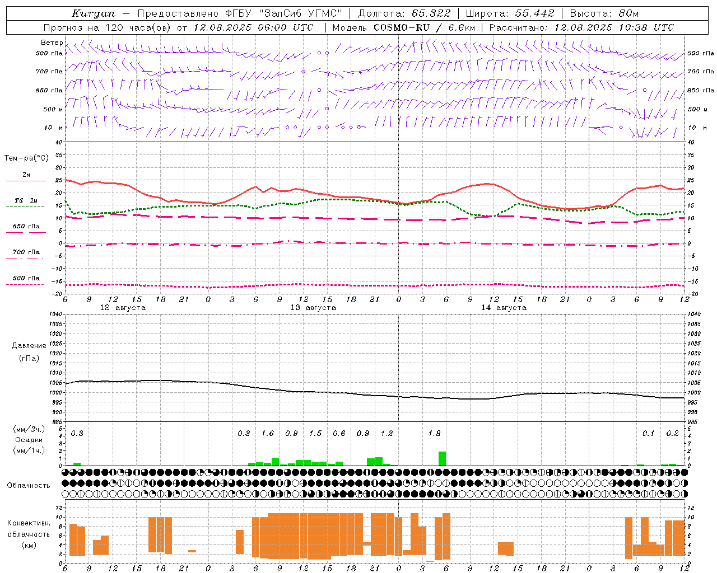The image size is (717, 573).
Task: Click the left-side 700 гПа wind level label
Action: 49,72
